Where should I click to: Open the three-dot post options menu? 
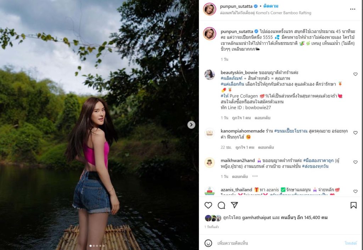pyautogui.click(x=352, y=9)
